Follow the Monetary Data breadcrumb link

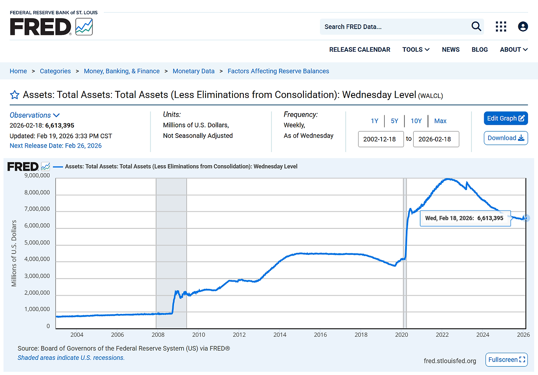click(193, 71)
